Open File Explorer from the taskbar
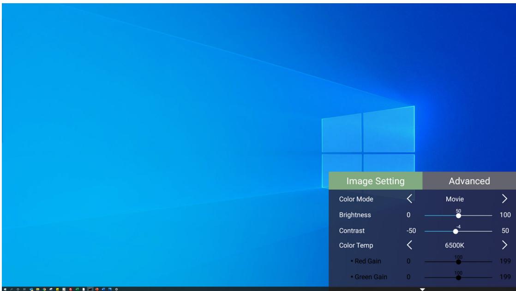This screenshot has height=291, width=516. [38, 289]
